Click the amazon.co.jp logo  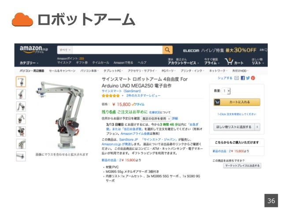33,49
